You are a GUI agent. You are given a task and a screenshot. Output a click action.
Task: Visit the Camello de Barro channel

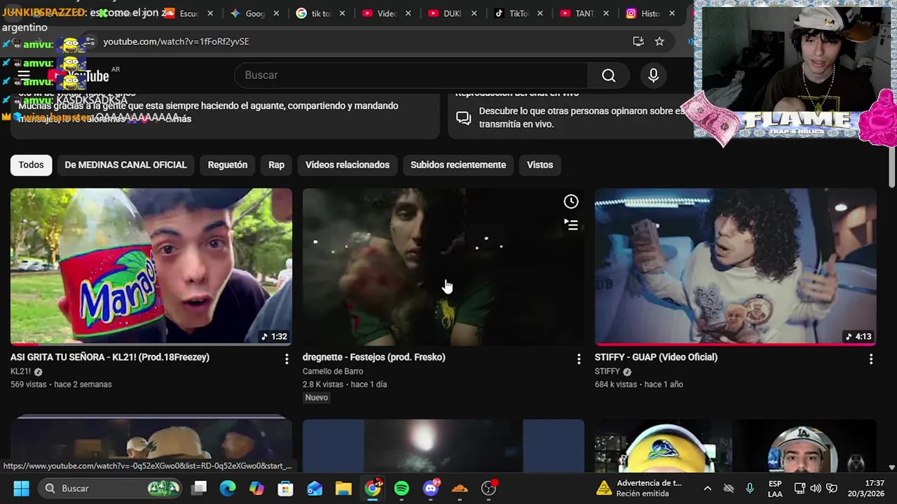[x=333, y=371]
